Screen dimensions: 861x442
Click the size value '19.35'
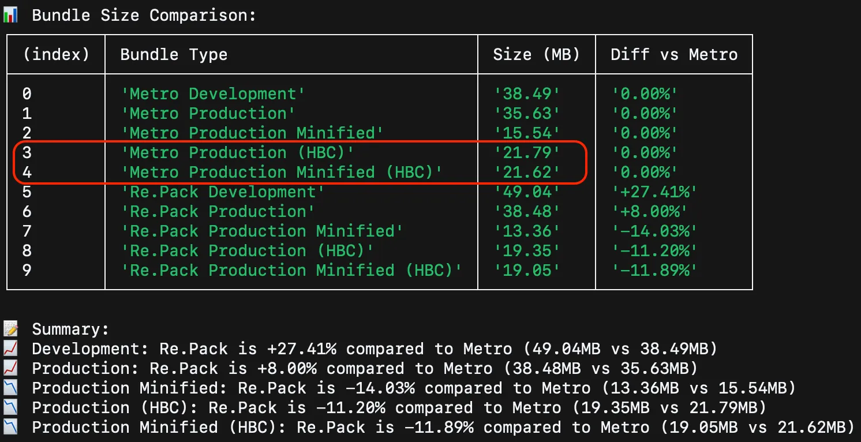527,250
